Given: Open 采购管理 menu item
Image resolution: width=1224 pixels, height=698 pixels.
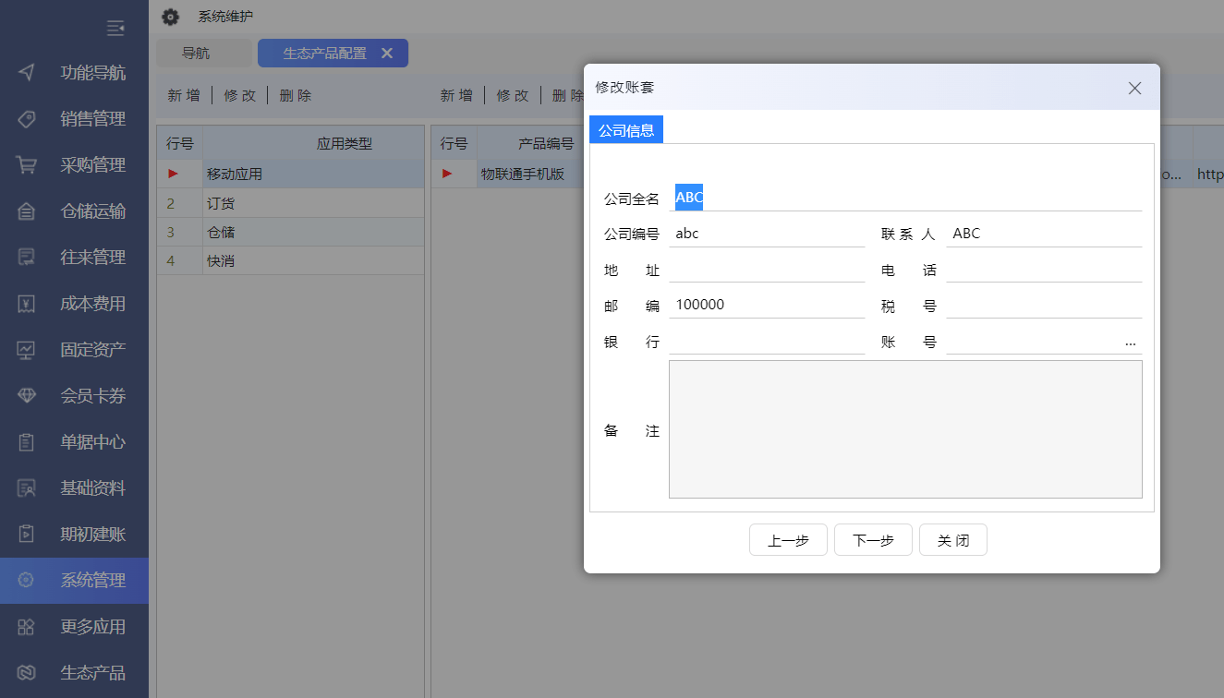Looking at the screenshot, I should pyautogui.click(x=74, y=165).
